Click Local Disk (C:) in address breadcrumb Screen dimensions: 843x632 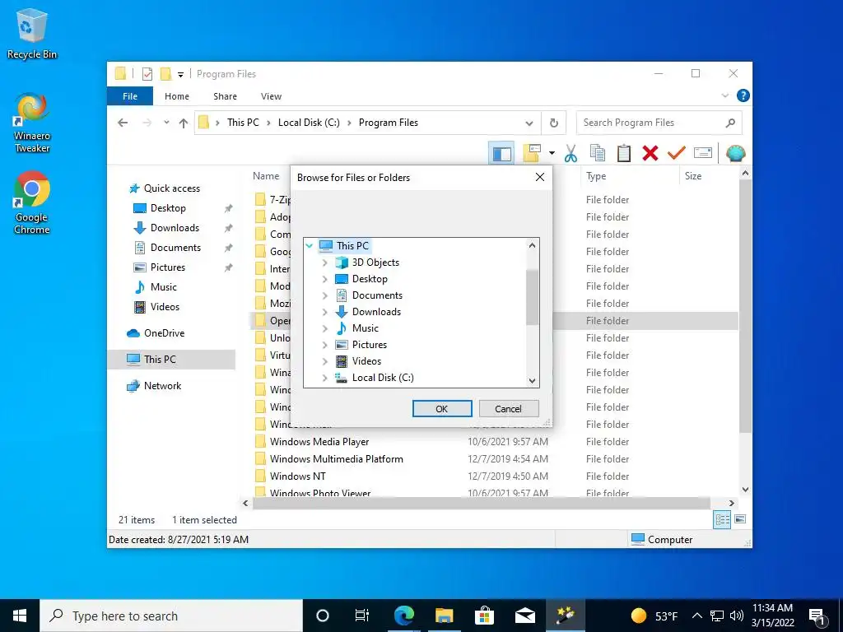point(309,123)
